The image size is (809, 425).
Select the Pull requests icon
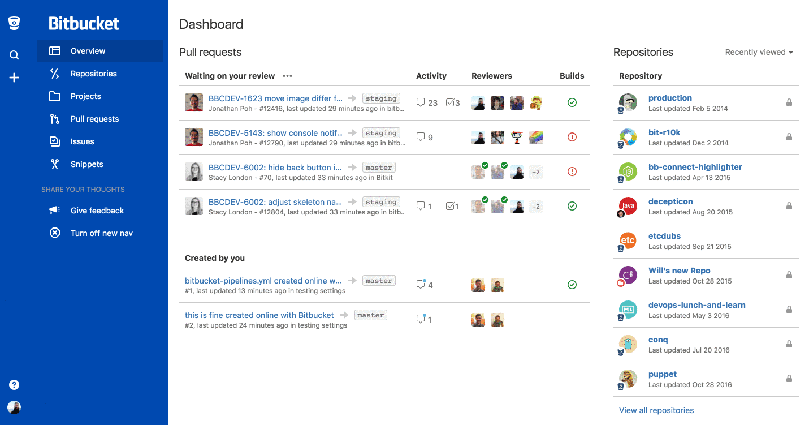[x=54, y=119]
